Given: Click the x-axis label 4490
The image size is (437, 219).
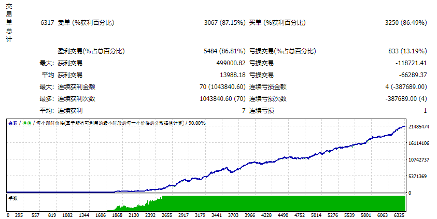Looking at the screenshot, I should 283,215.
